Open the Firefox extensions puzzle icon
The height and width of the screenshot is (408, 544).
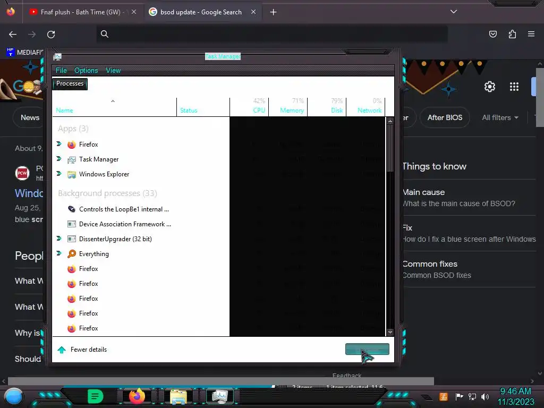click(x=512, y=34)
